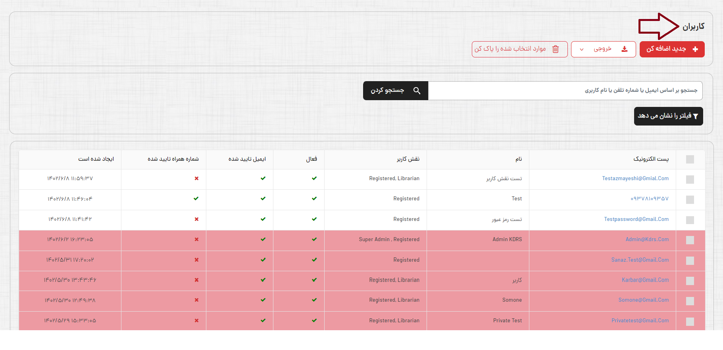
Task: Sort by the creation date column header
Action: coord(96,159)
